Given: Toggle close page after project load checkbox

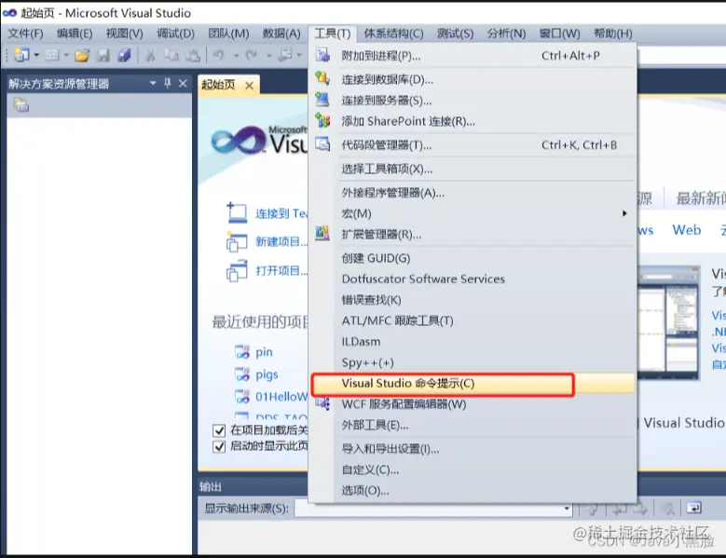Looking at the screenshot, I should pos(219,430).
